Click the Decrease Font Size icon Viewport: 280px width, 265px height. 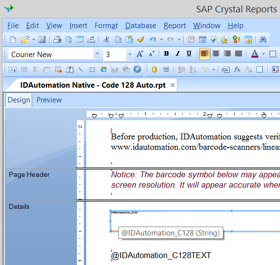(x=152, y=54)
